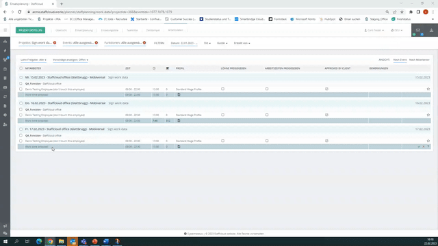This screenshot has height=246, width=438.
Task: Tick the checkbox for the Do. 16.02.2023 event
Action: (21, 103)
